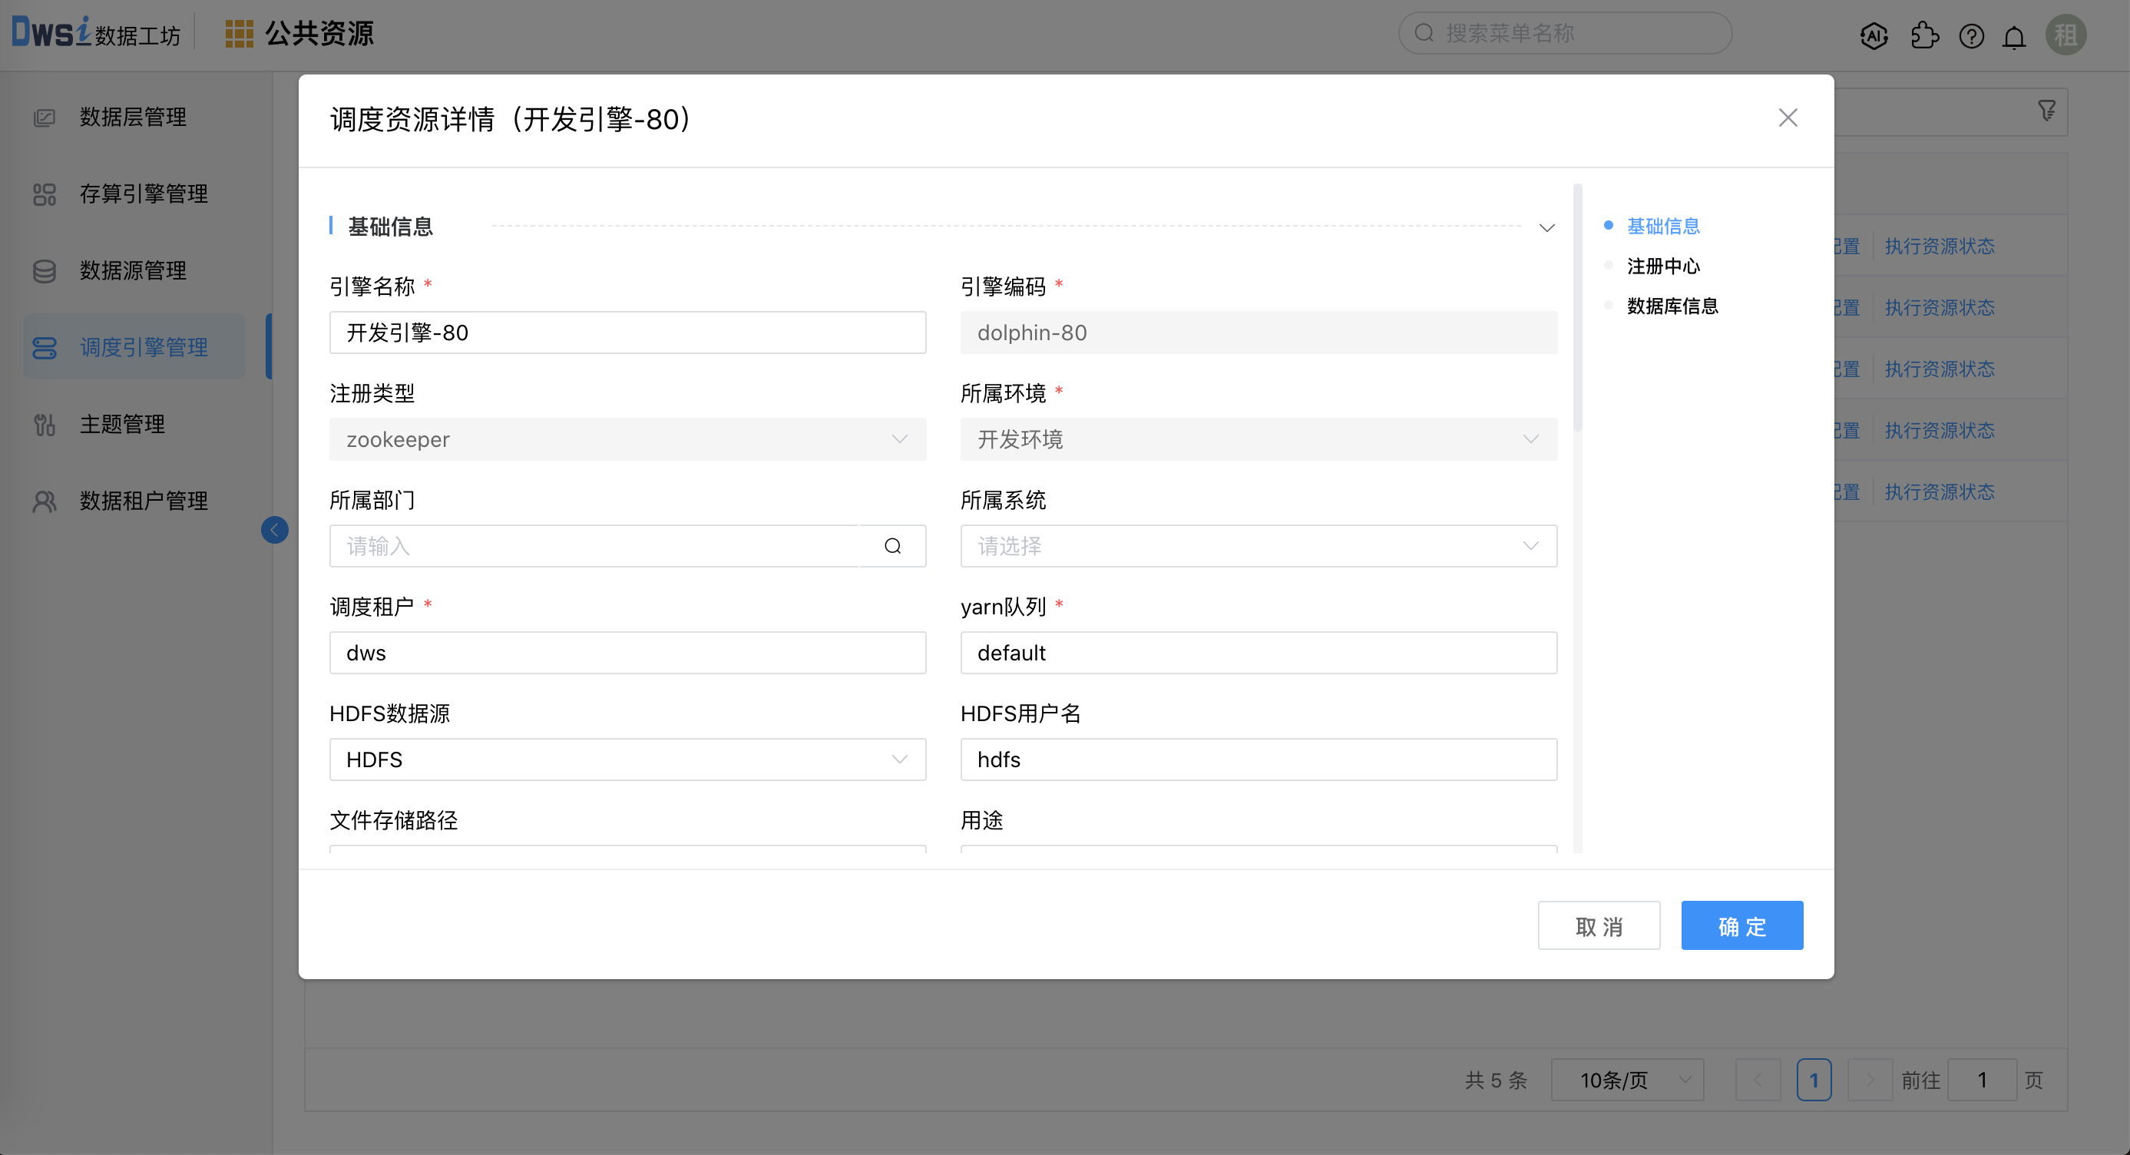Collapse the sidebar with blue arrow button
The width and height of the screenshot is (2130, 1155).
(x=275, y=529)
